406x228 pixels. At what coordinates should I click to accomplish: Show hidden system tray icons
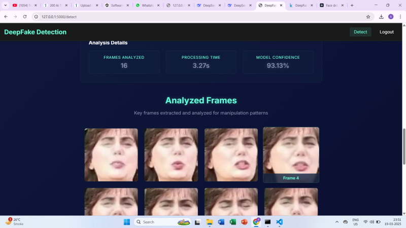click(x=337, y=222)
